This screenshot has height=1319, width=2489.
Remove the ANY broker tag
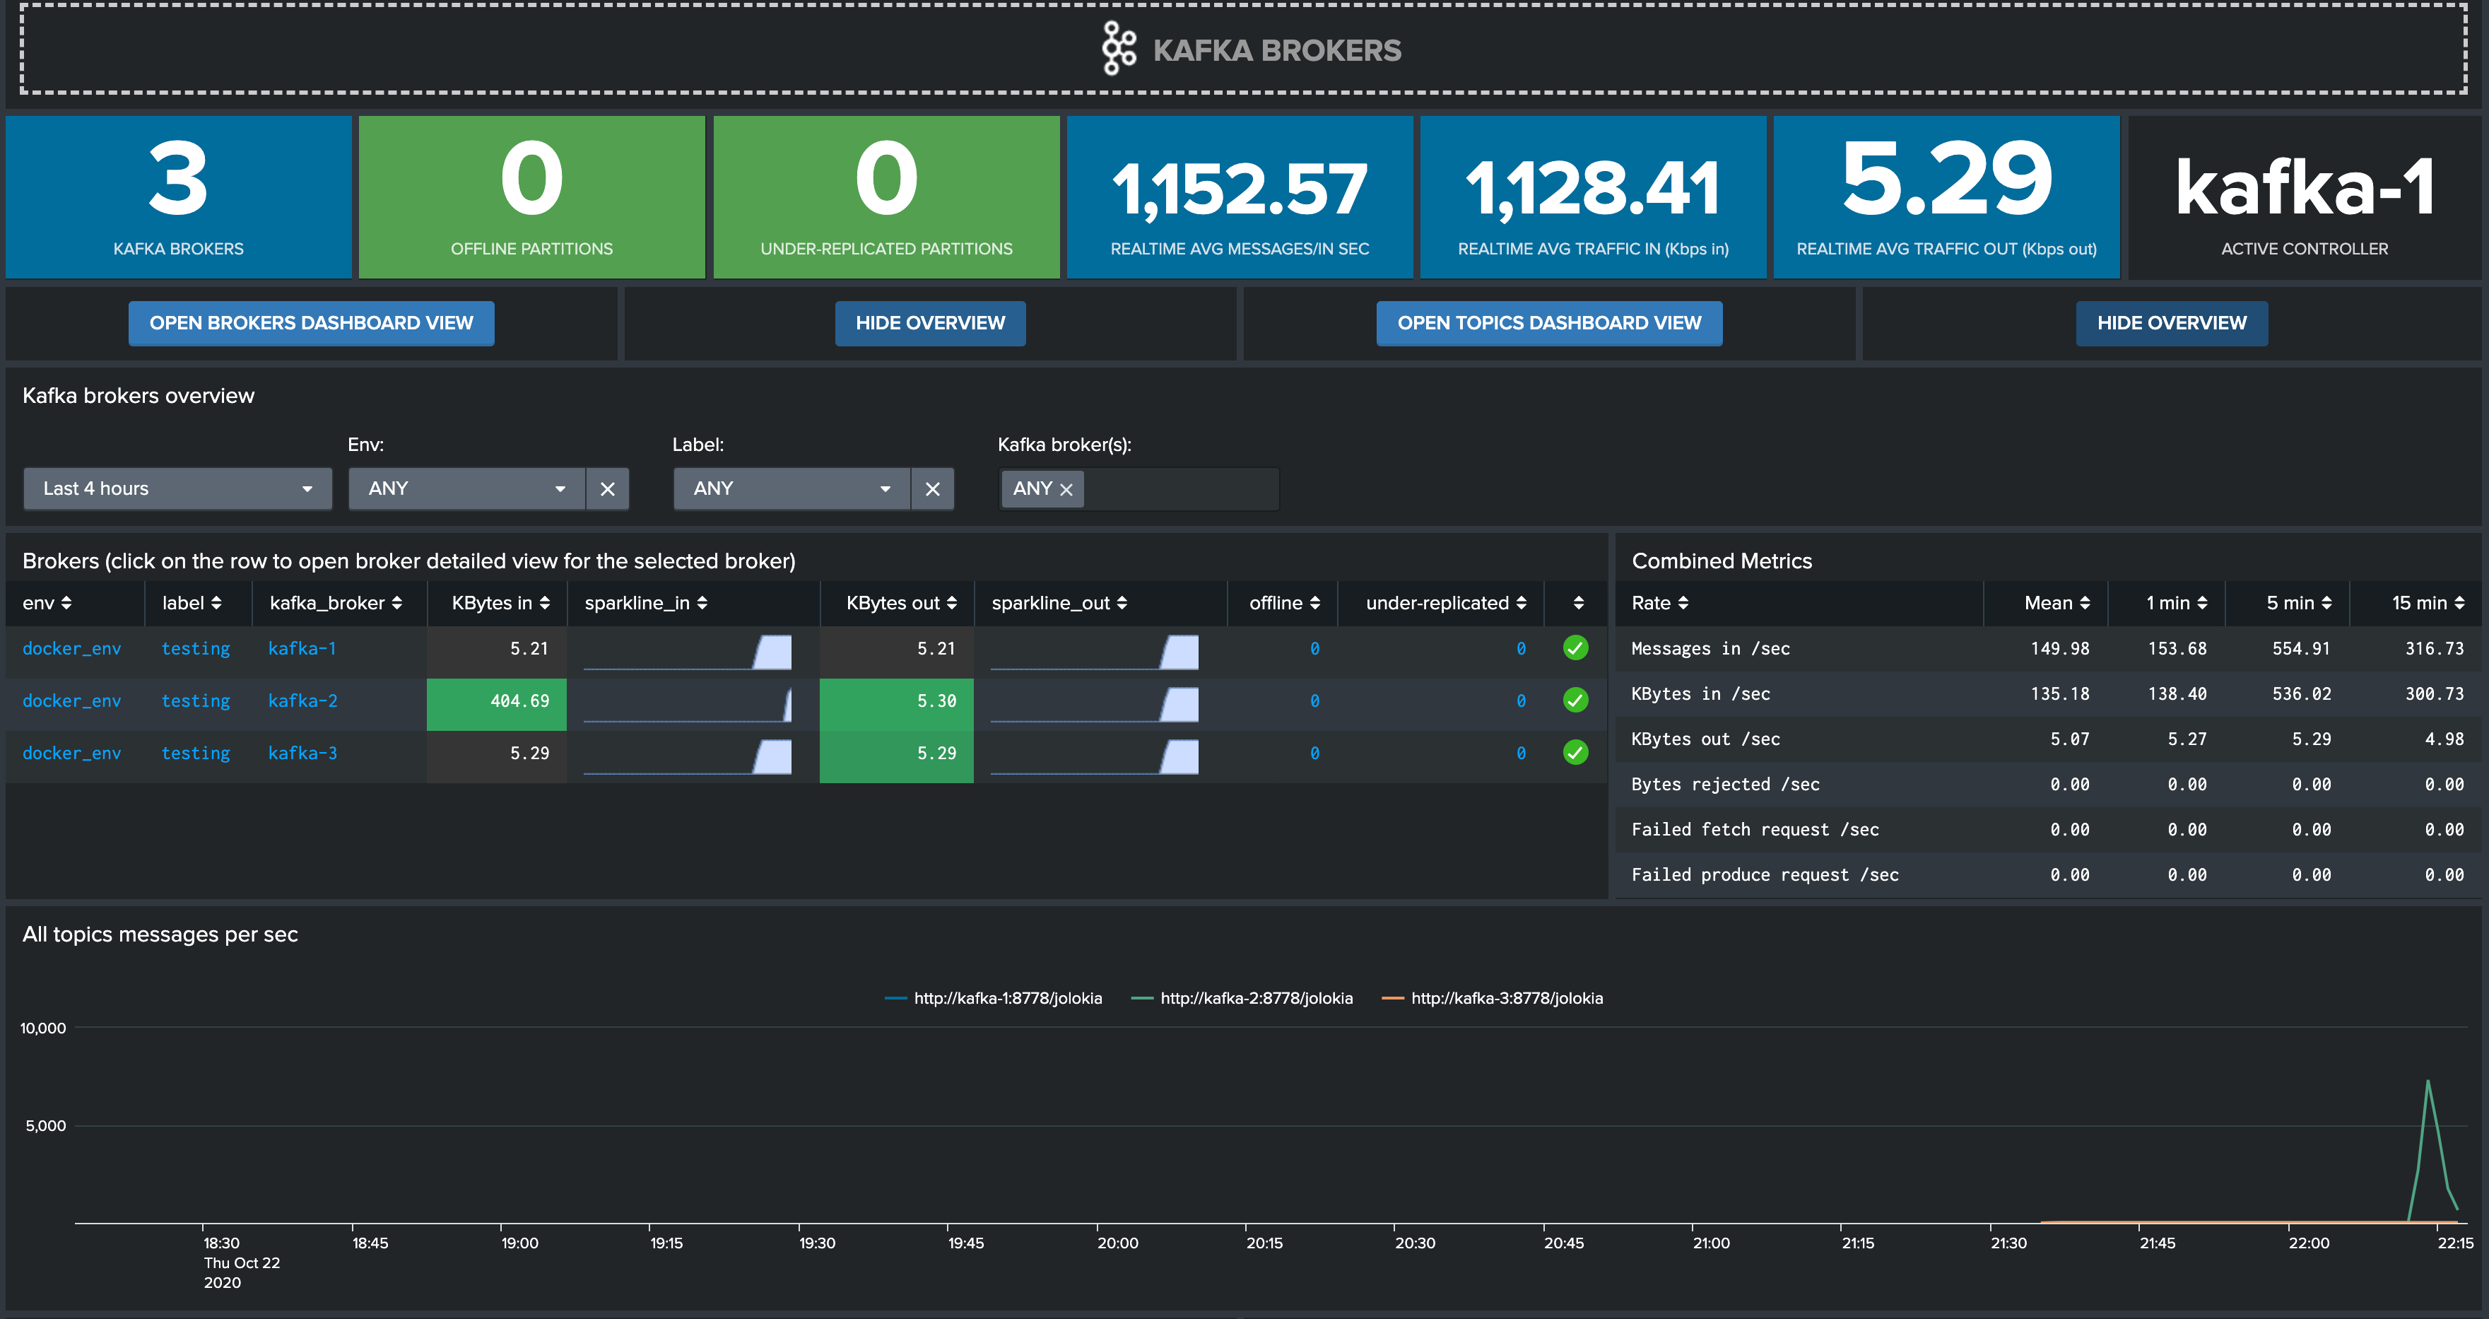[1066, 490]
